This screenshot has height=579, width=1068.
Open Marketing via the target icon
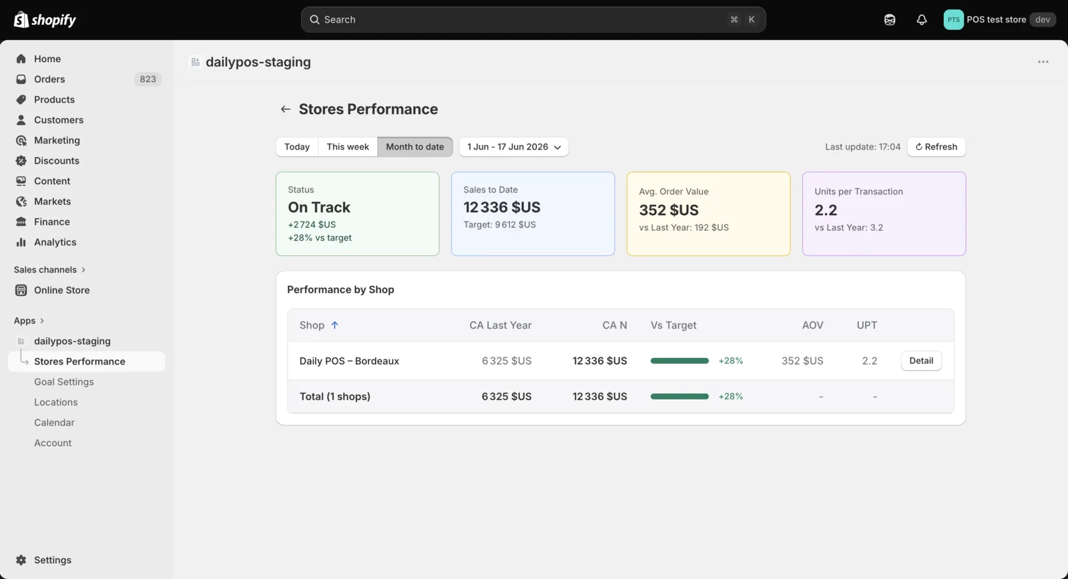[x=21, y=140]
